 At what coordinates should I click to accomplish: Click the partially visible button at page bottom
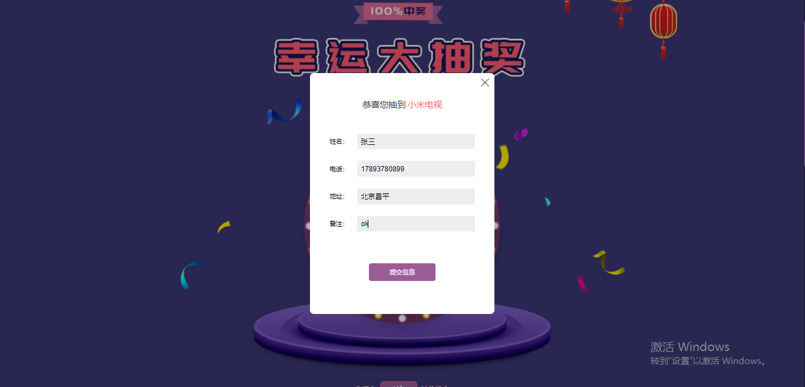click(398, 384)
